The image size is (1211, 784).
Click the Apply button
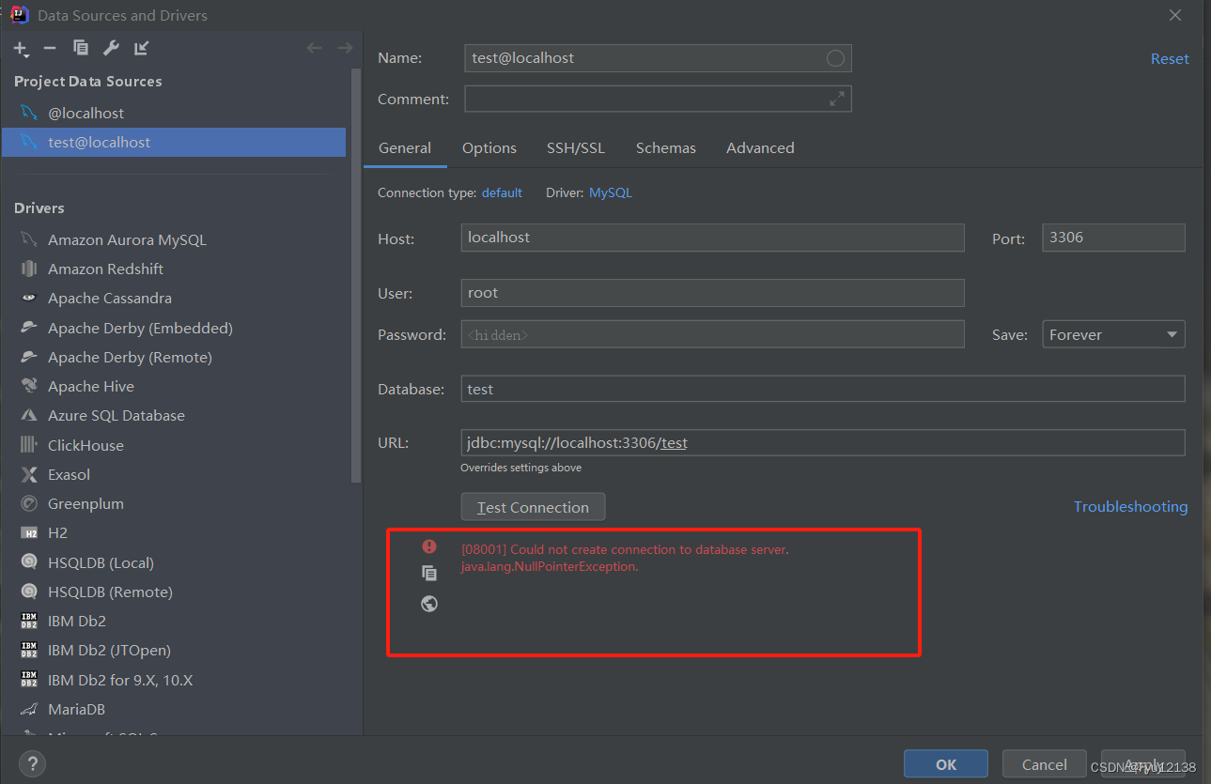pyautogui.click(x=1143, y=764)
